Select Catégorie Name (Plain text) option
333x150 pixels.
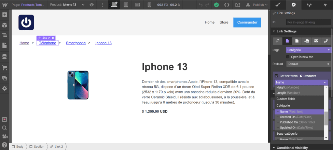299,112
